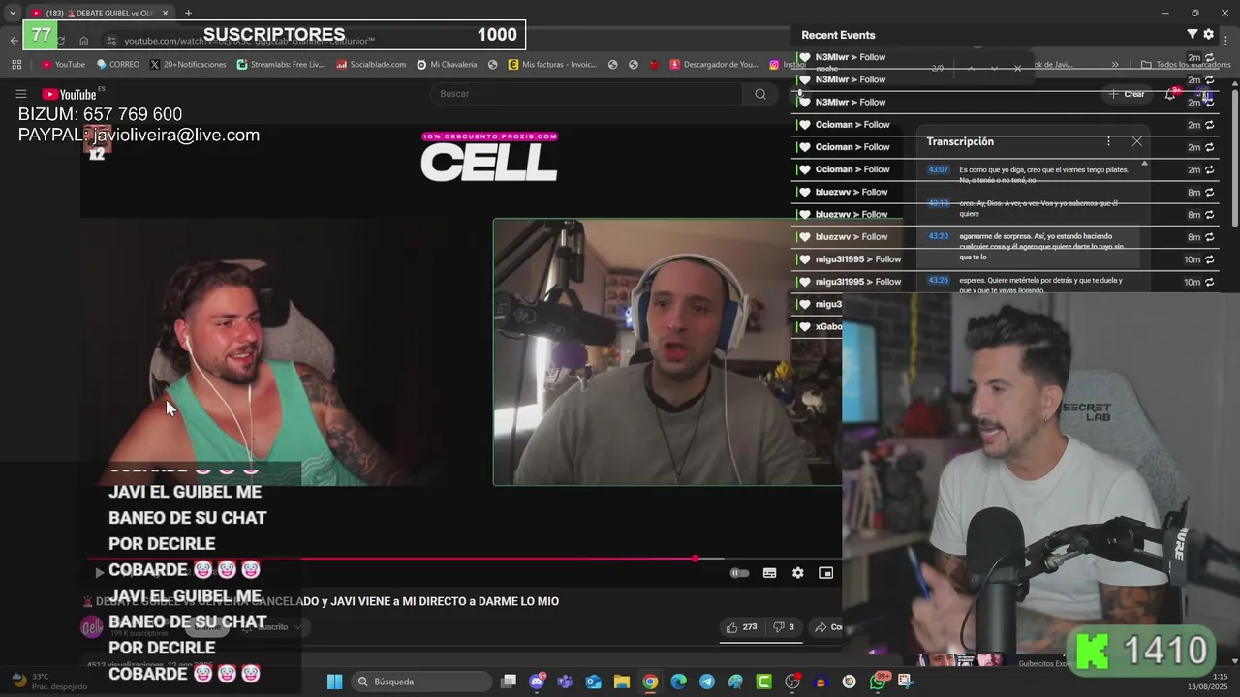Open the Cell channel avatar
The height and width of the screenshot is (697, 1240).
click(x=92, y=627)
